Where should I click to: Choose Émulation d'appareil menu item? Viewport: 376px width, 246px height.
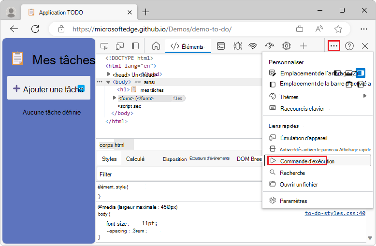point(318,138)
